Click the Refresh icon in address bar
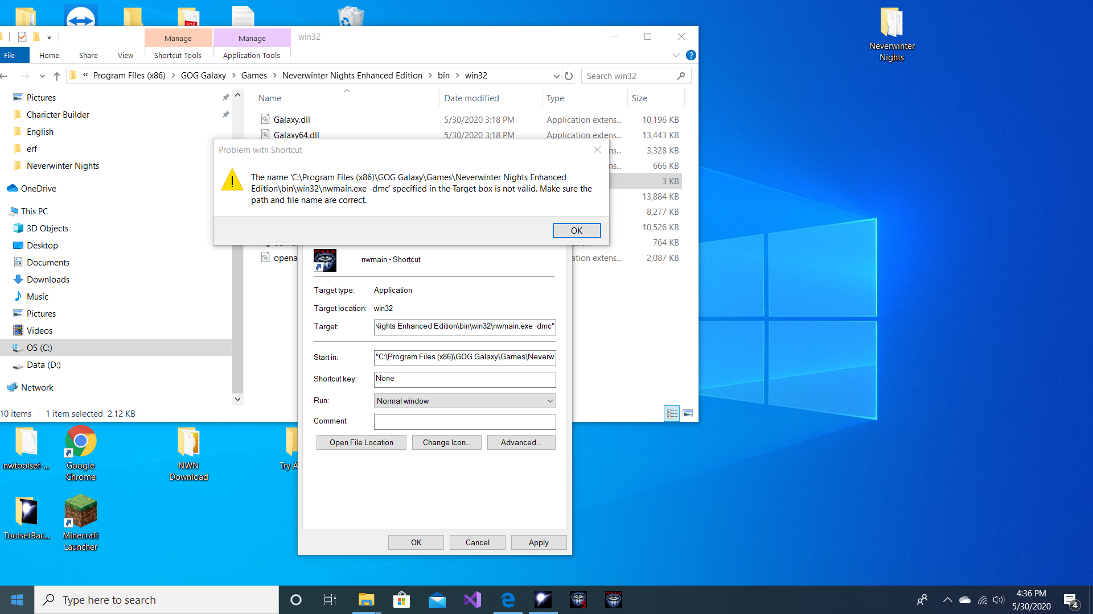 pyautogui.click(x=568, y=76)
